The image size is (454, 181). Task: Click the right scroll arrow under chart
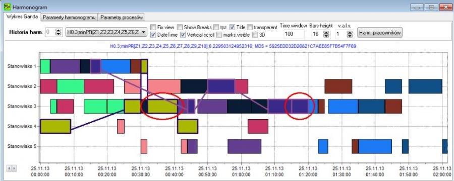coord(14,168)
